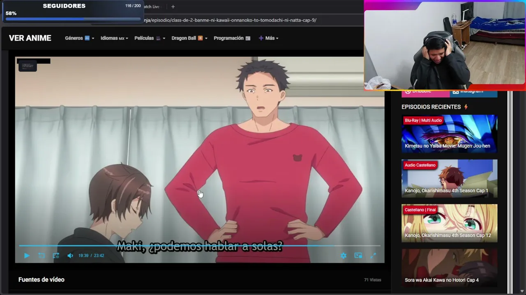Click the Seguidores follower goal progress bar
This screenshot has width=526, height=295.
click(x=73, y=19)
